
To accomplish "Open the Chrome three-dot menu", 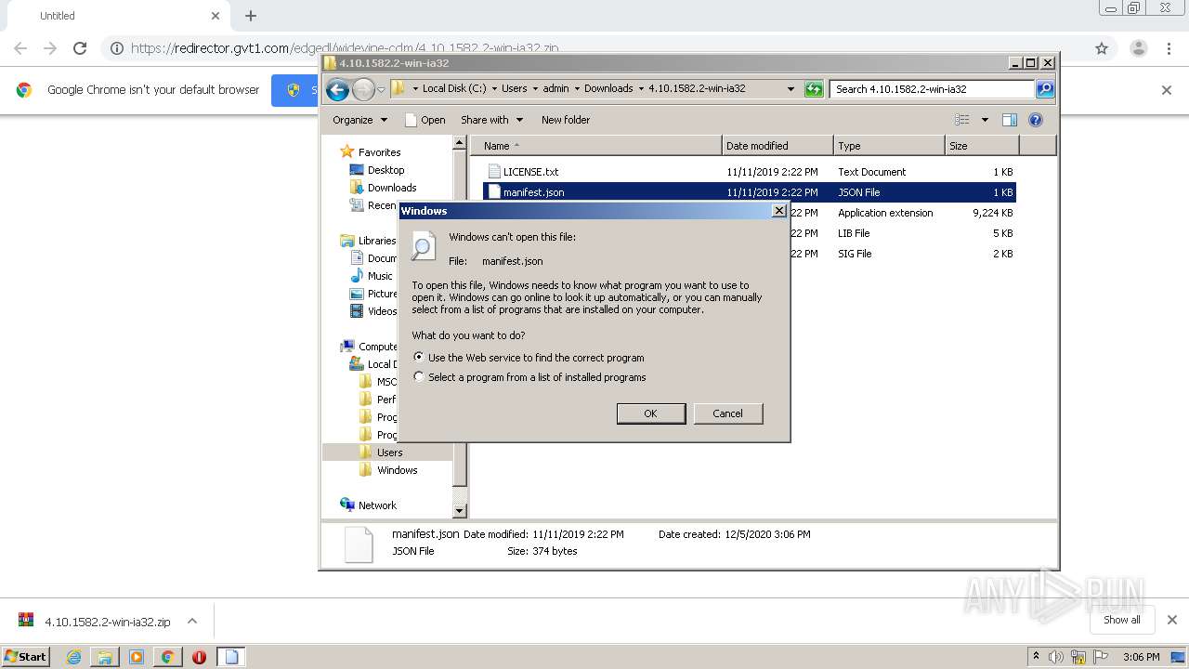I will [1169, 48].
